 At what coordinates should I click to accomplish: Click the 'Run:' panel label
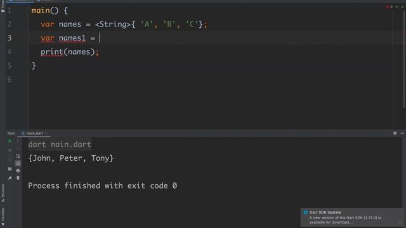11,134
